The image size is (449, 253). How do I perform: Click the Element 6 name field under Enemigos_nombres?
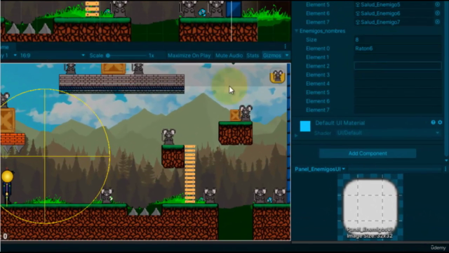coord(398,101)
